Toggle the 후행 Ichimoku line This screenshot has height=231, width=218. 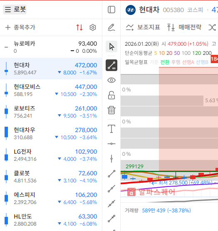tap(176, 62)
